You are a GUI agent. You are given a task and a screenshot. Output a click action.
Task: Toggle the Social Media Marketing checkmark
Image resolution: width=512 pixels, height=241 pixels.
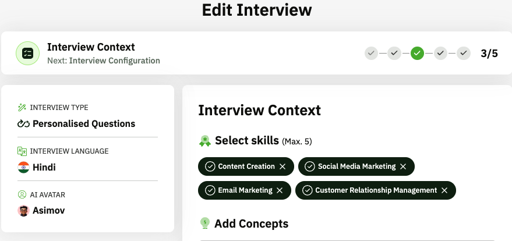310,166
